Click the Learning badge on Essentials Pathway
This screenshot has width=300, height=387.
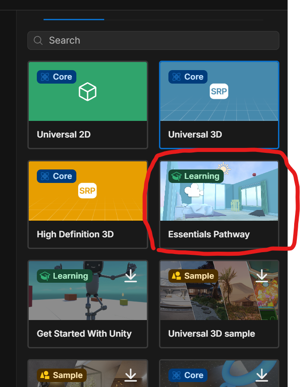[196, 176]
